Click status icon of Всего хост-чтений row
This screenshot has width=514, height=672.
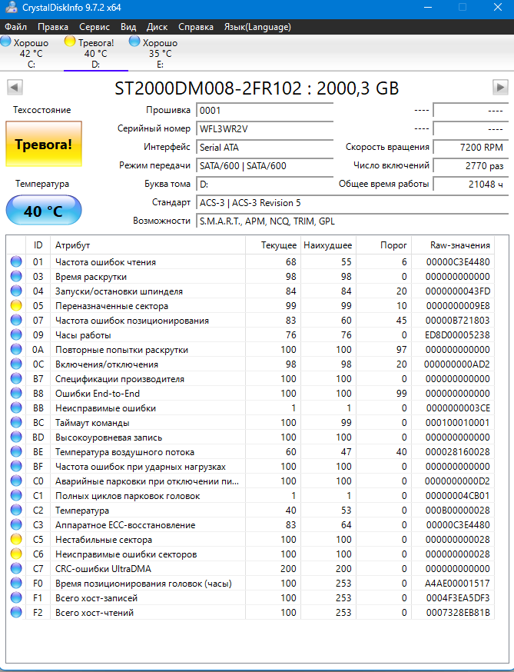(x=16, y=613)
